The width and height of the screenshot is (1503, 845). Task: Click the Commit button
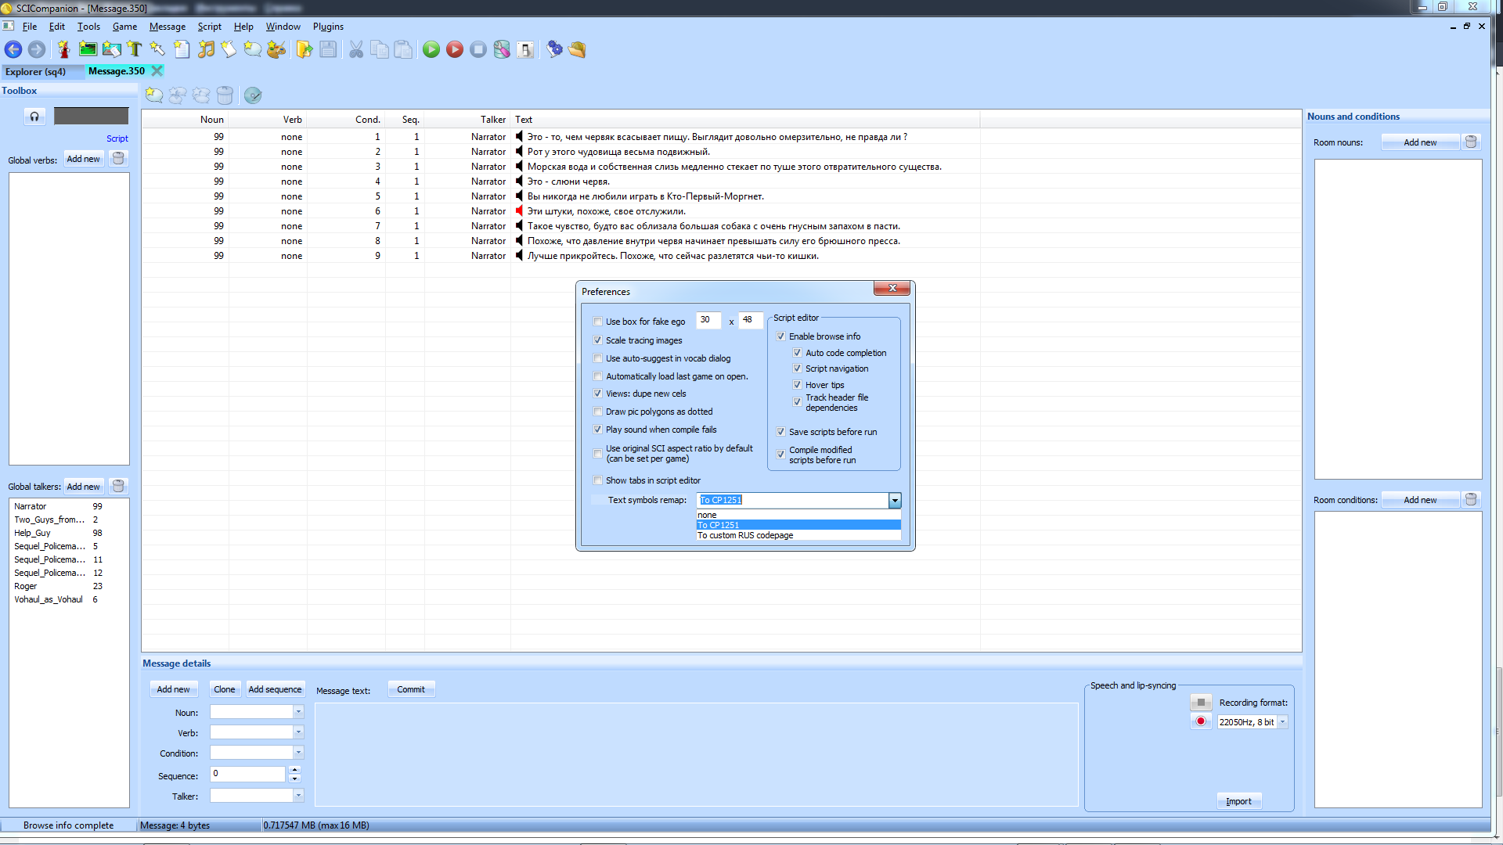(x=410, y=689)
